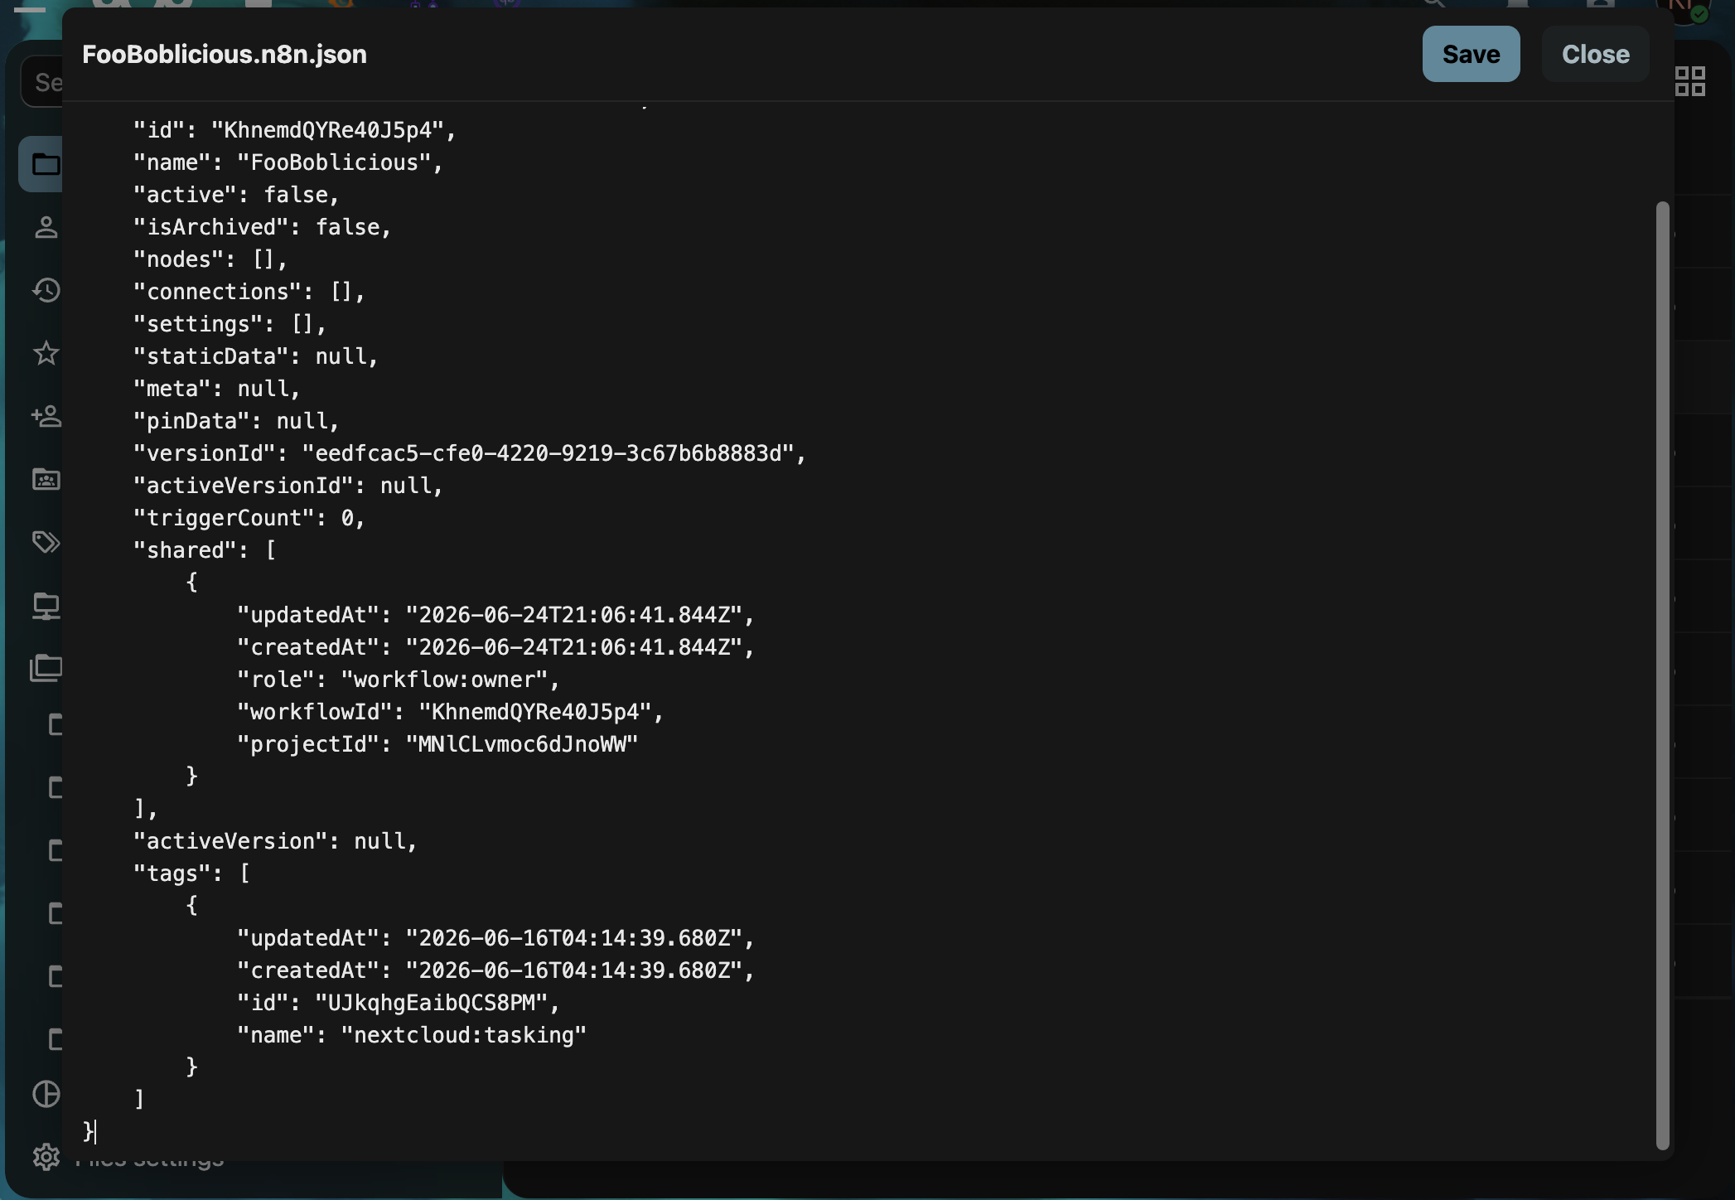Click the "connections": [] line

(x=249, y=292)
